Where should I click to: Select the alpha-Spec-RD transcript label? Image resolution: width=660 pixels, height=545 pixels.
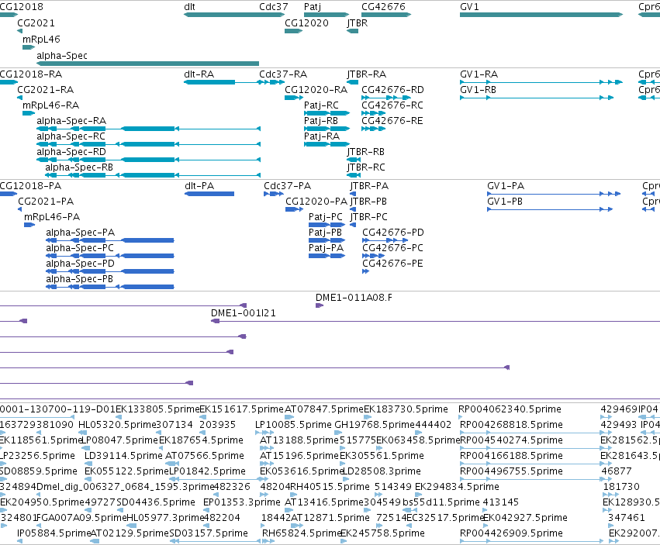pos(71,151)
